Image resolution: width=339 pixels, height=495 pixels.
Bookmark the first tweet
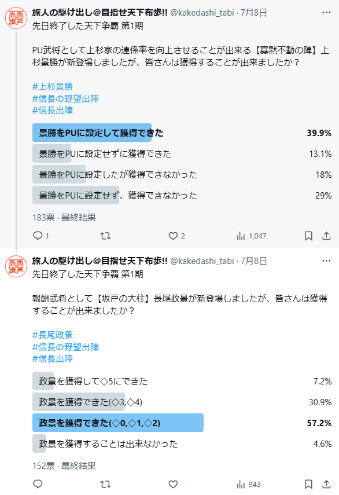(x=308, y=236)
